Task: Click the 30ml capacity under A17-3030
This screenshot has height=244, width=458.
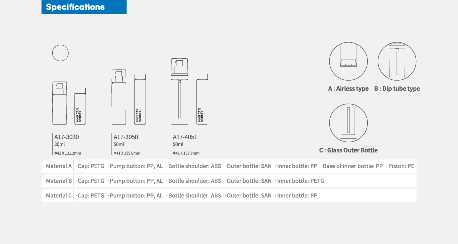Action: [x=59, y=144]
